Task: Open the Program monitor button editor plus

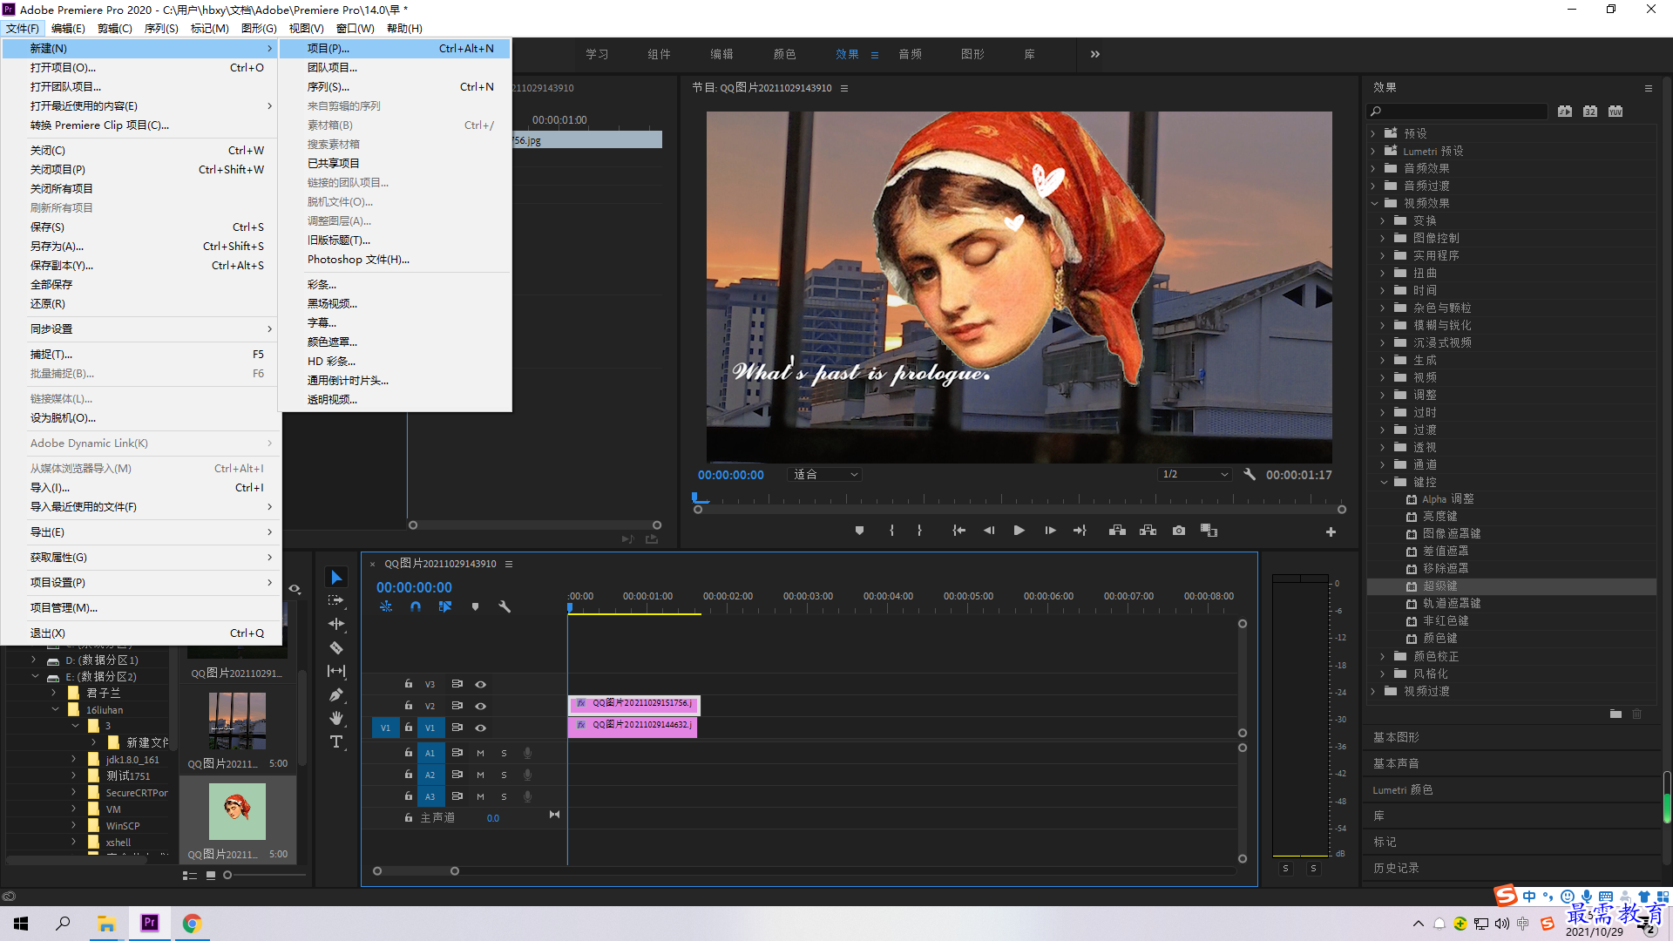Action: tap(1331, 531)
